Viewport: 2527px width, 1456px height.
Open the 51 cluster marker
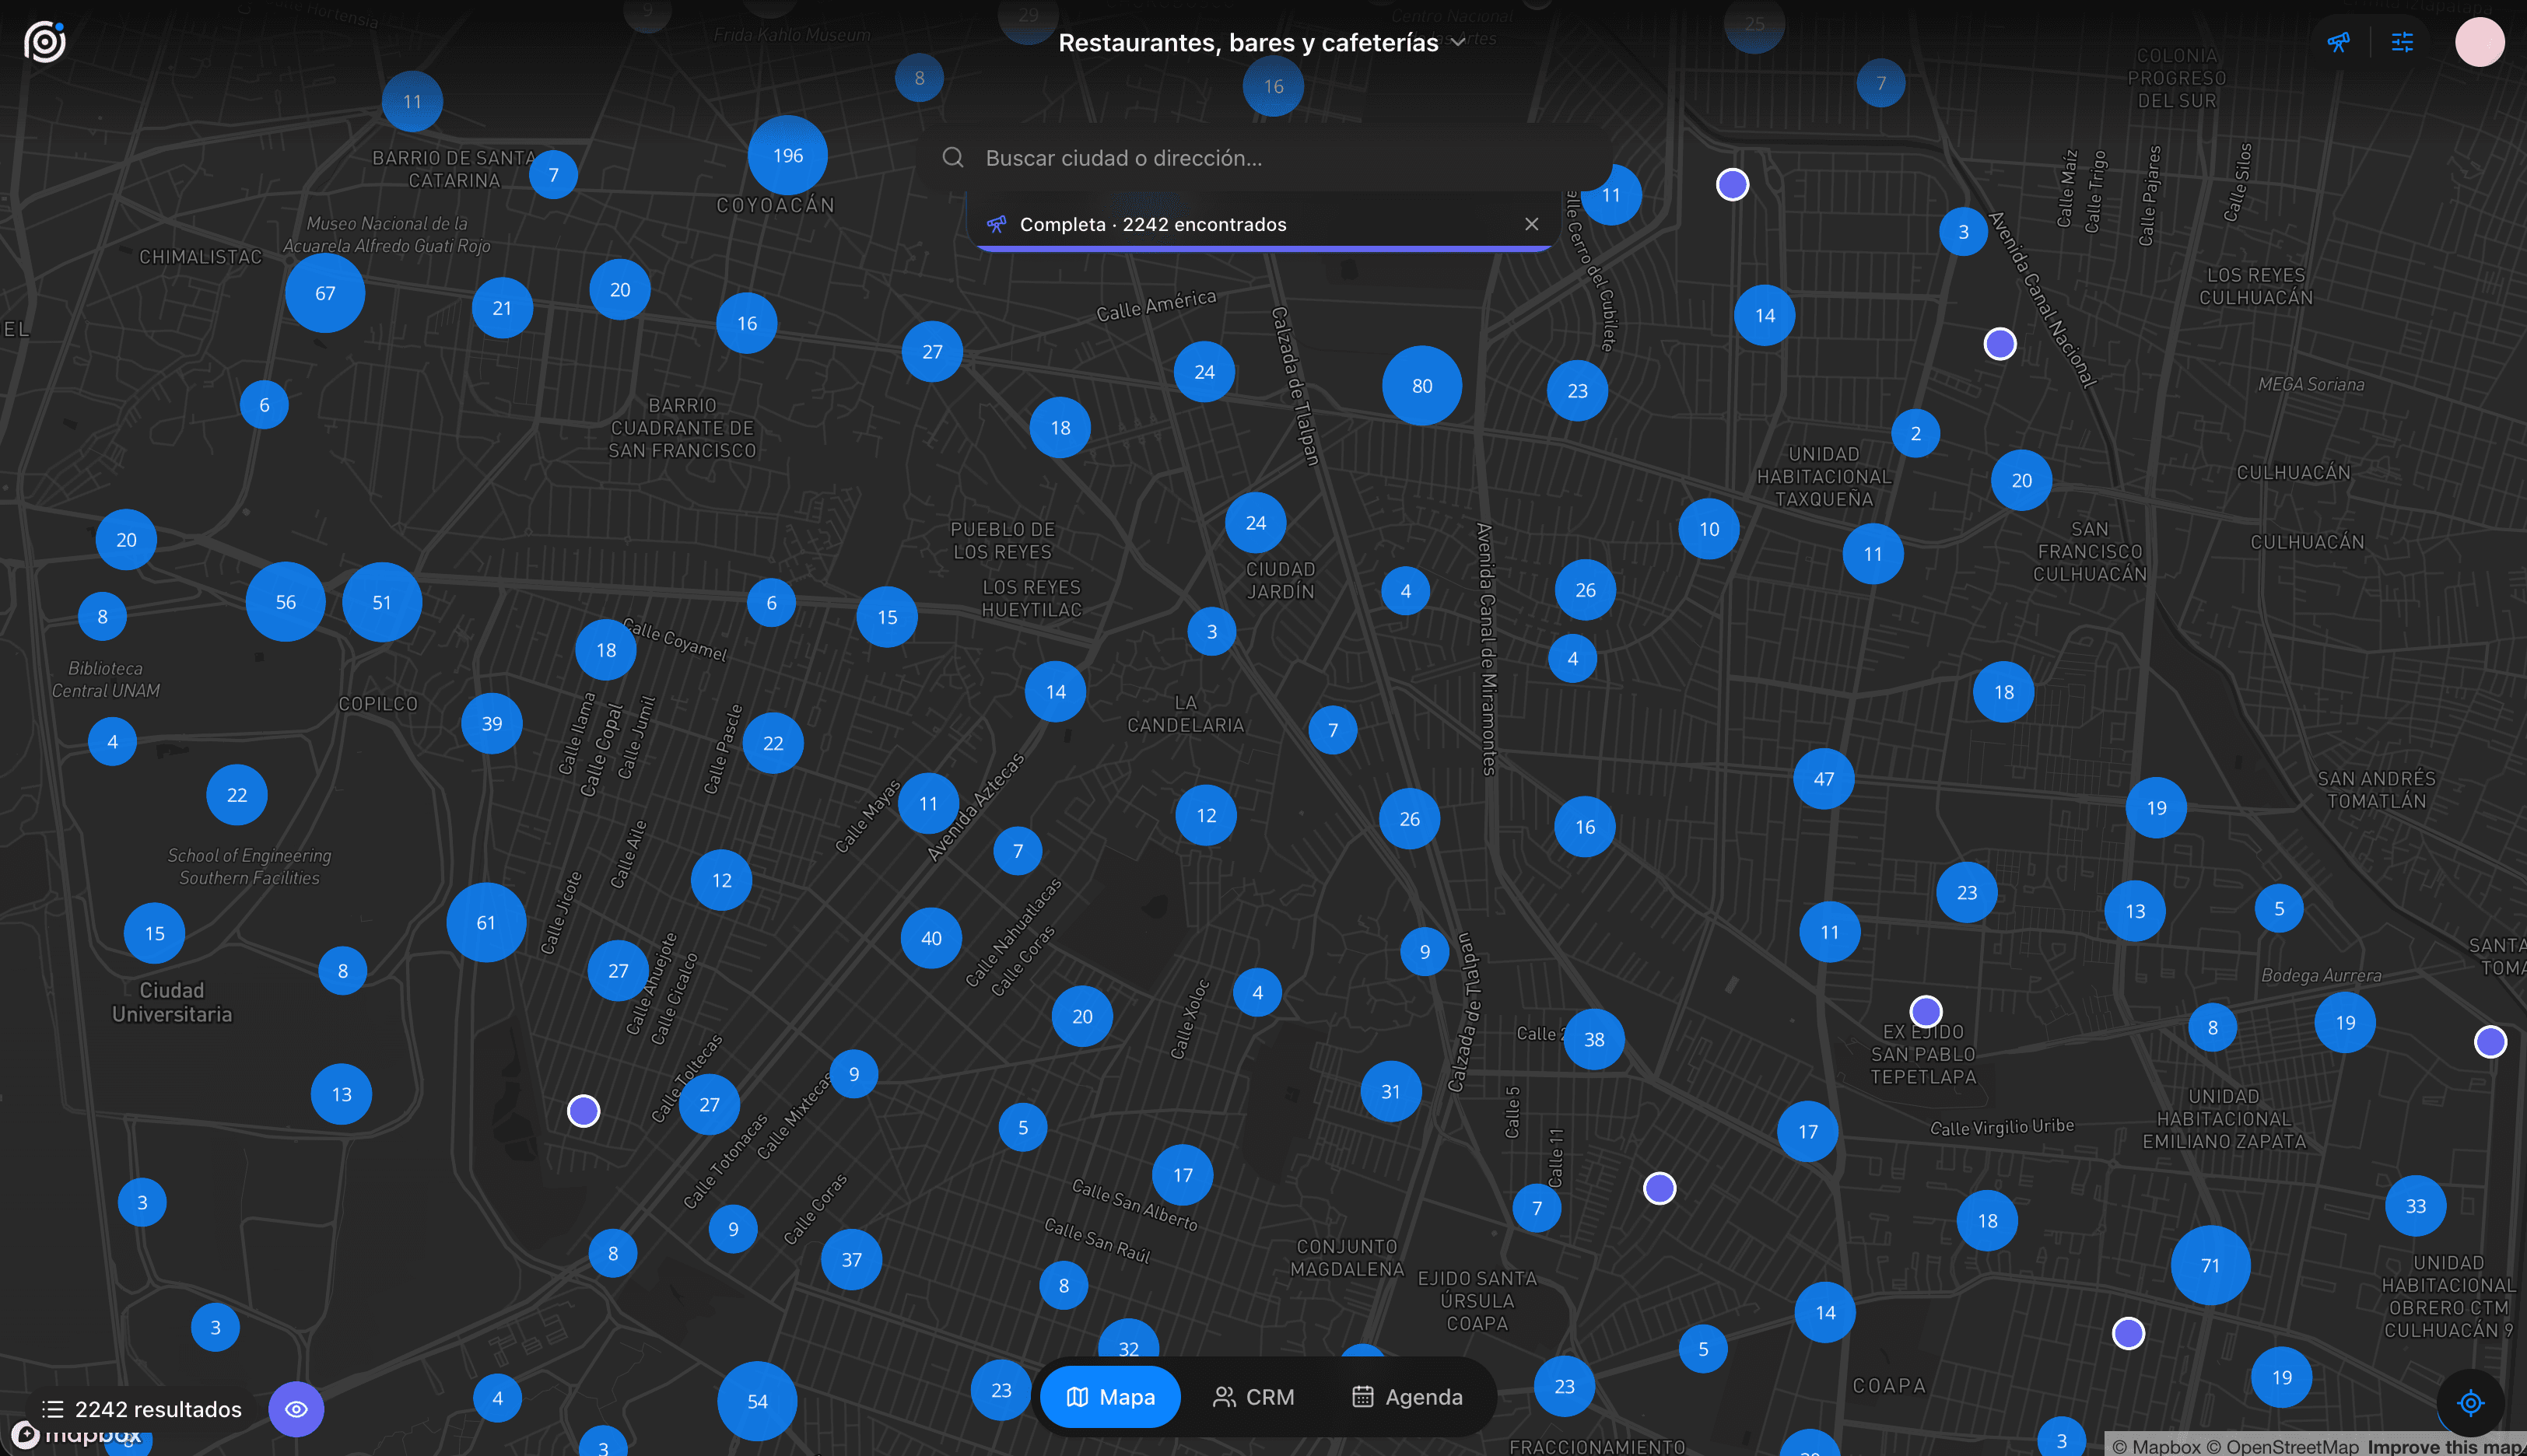click(382, 602)
